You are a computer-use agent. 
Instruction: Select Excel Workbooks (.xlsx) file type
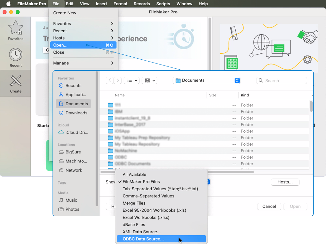click(146, 217)
